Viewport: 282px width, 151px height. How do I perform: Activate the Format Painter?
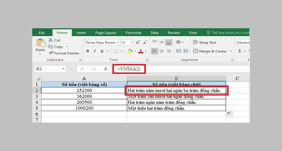pyautogui.click(x=64, y=53)
